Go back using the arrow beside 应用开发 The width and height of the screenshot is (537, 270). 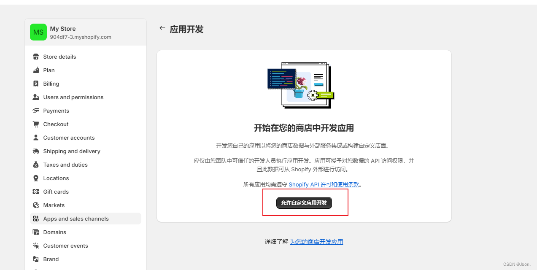162,28
